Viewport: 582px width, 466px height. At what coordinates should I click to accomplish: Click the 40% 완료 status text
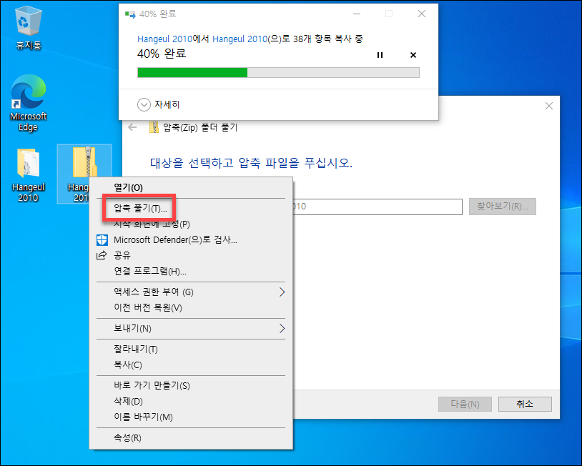[162, 54]
